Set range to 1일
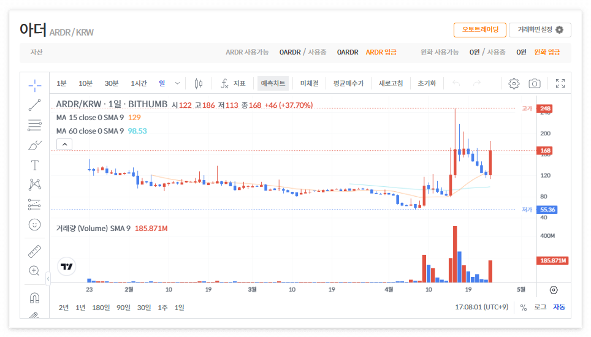This screenshot has height=337, width=591. pos(180,308)
